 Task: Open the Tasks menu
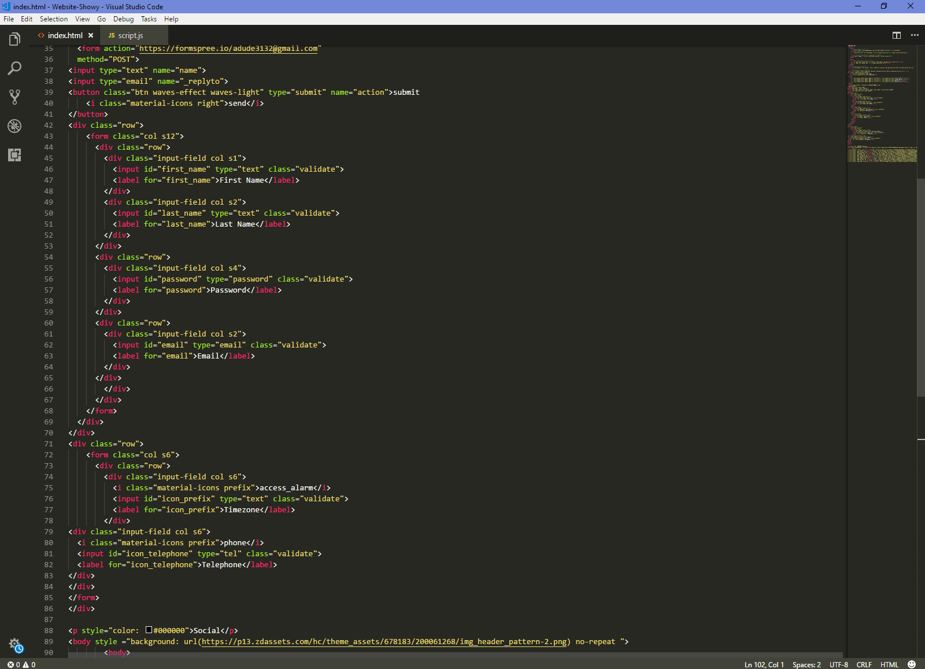pyautogui.click(x=149, y=19)
